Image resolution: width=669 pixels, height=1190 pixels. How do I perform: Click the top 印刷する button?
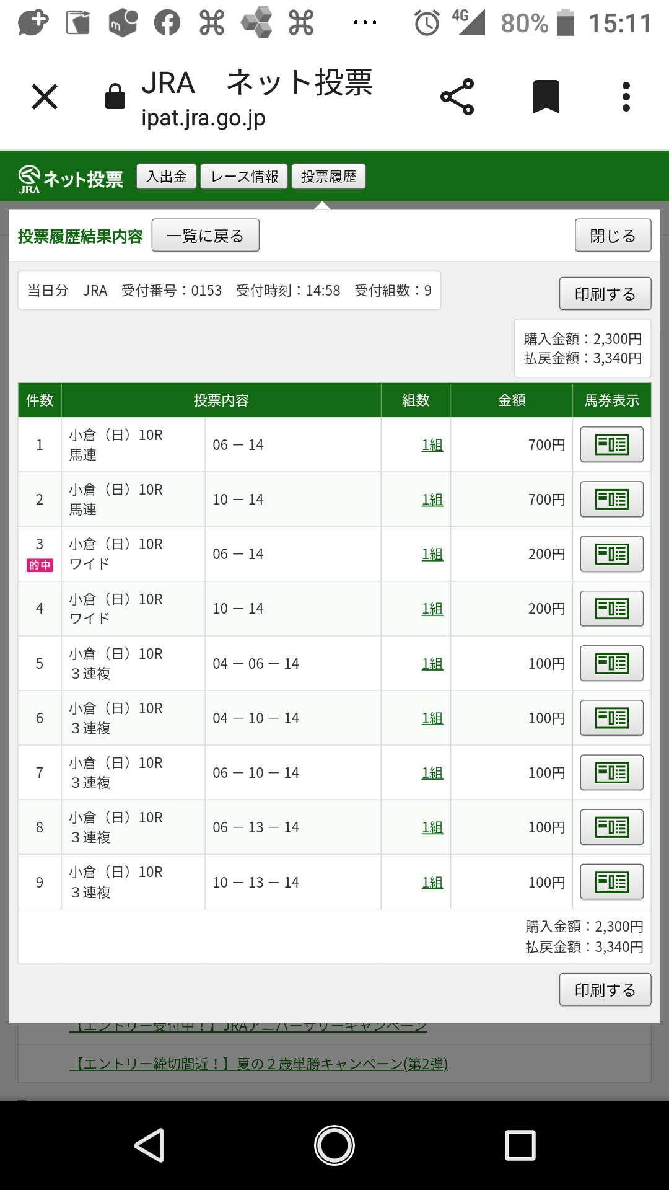coord(605,294)
